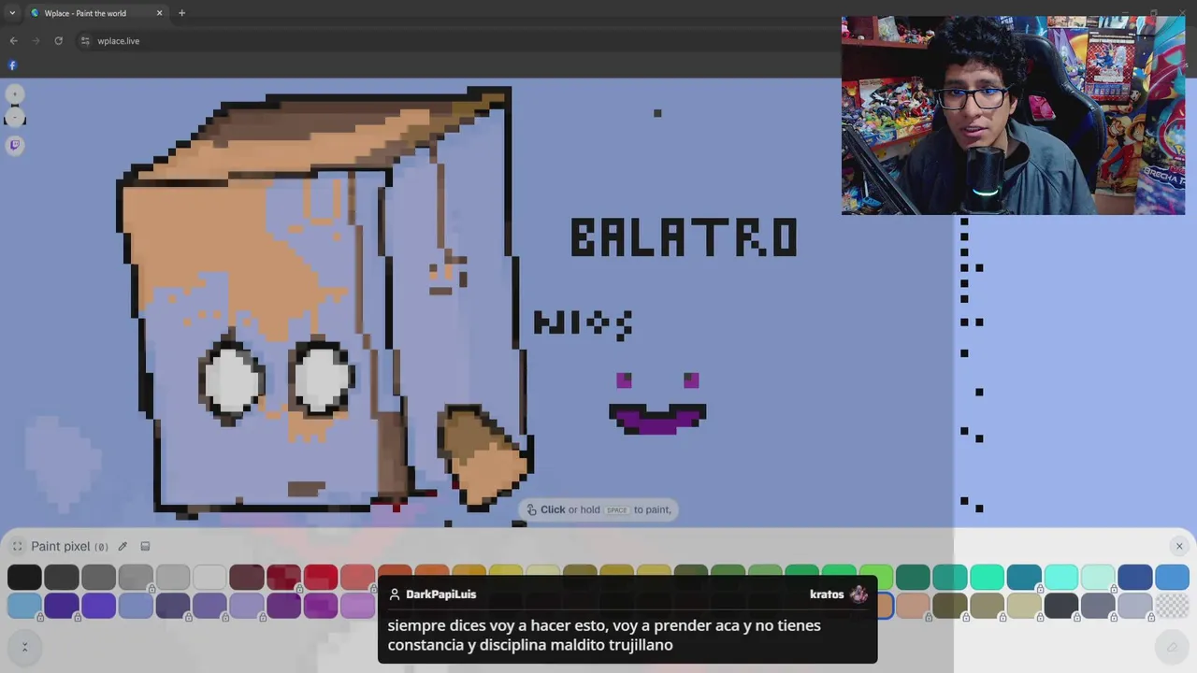Choose the light blue swatch in bottom row
This screenshot has width=1197, height=673.
(x=24, y=606)
